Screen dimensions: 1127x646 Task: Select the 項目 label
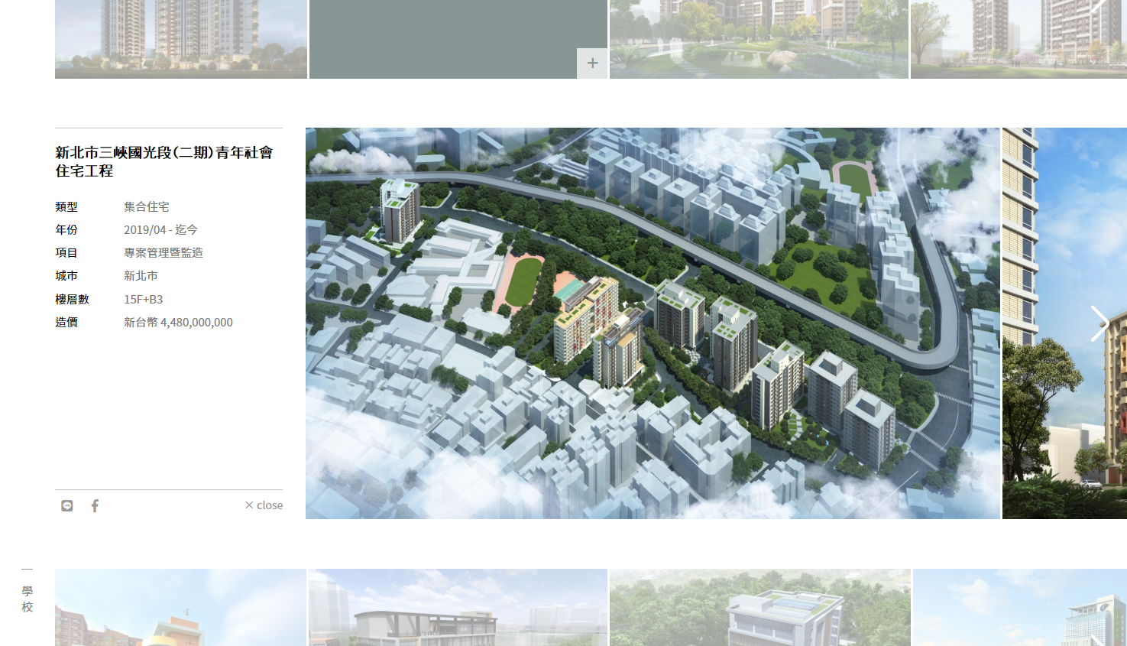pyautogui.click(x=66, y=253)
